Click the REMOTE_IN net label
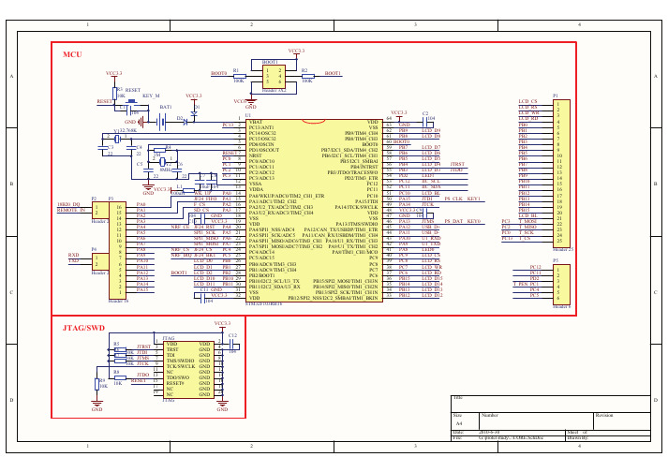668x472 pixels. (71, 210)
